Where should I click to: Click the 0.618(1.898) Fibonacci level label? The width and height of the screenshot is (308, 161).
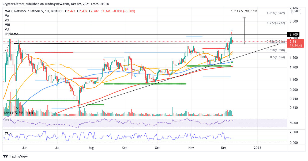[x=276, y=50]
